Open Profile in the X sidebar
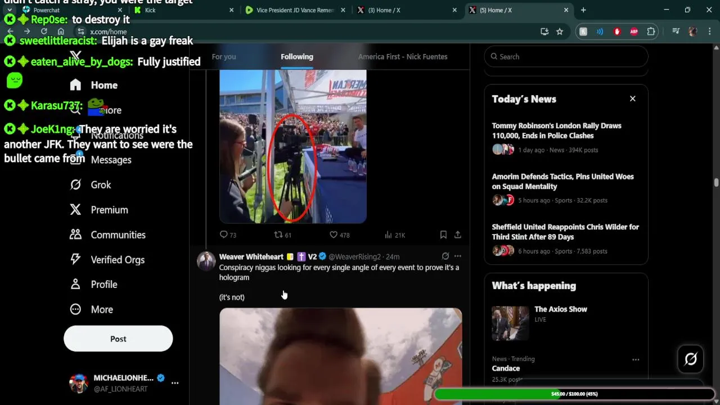 tap(93, 284)
